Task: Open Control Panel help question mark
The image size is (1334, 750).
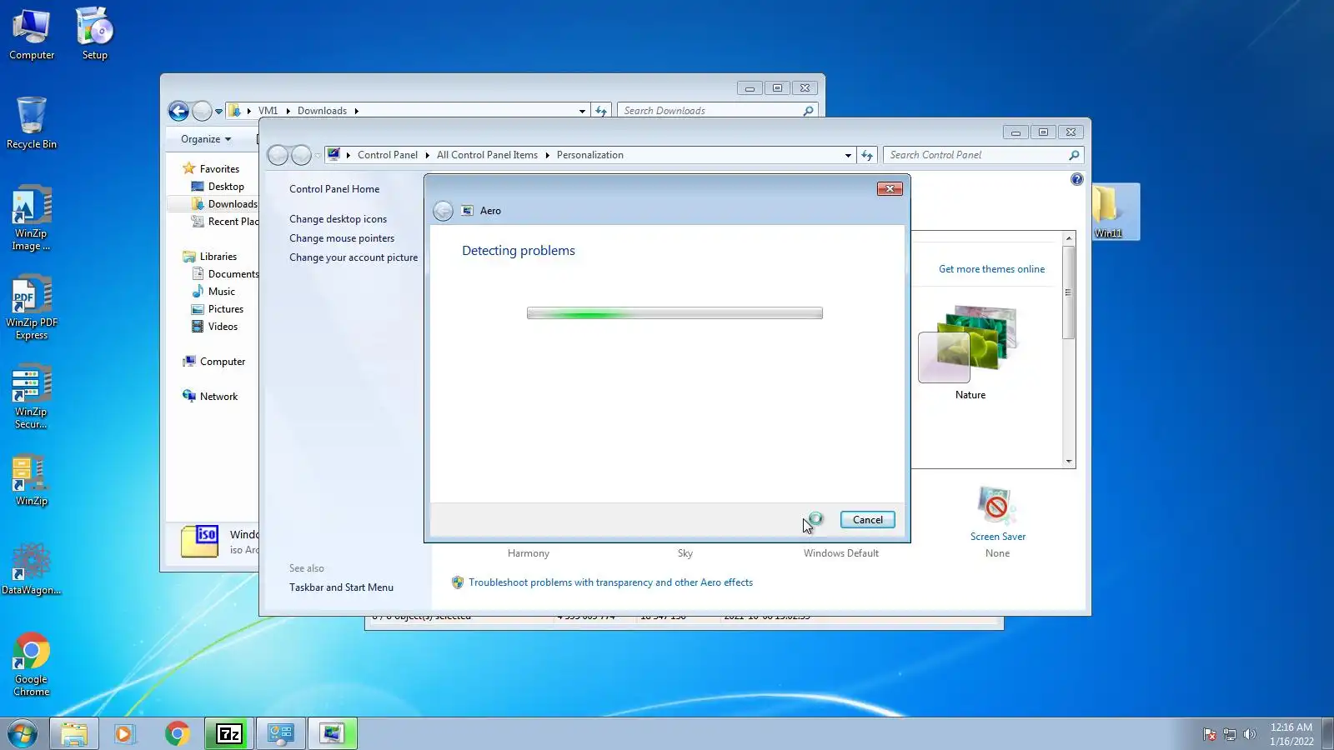Action: [x=1076, y=179]
